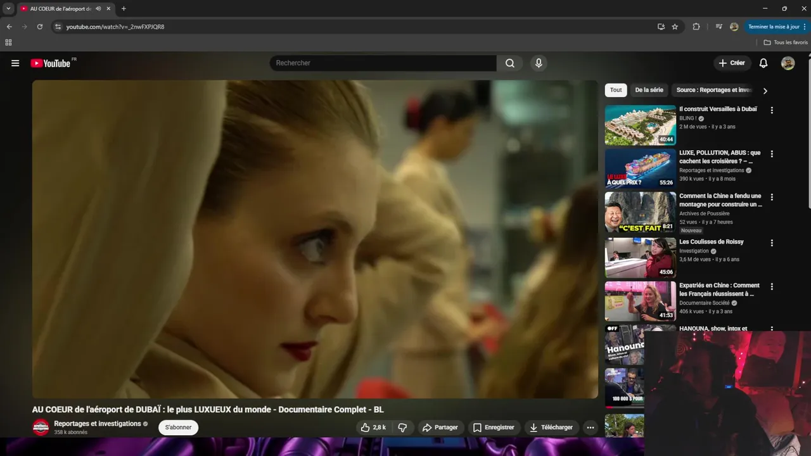The image size is (811, 456).
Task: View site information icon in address bar
Action: pyautogui.click(x=58, y=27)
